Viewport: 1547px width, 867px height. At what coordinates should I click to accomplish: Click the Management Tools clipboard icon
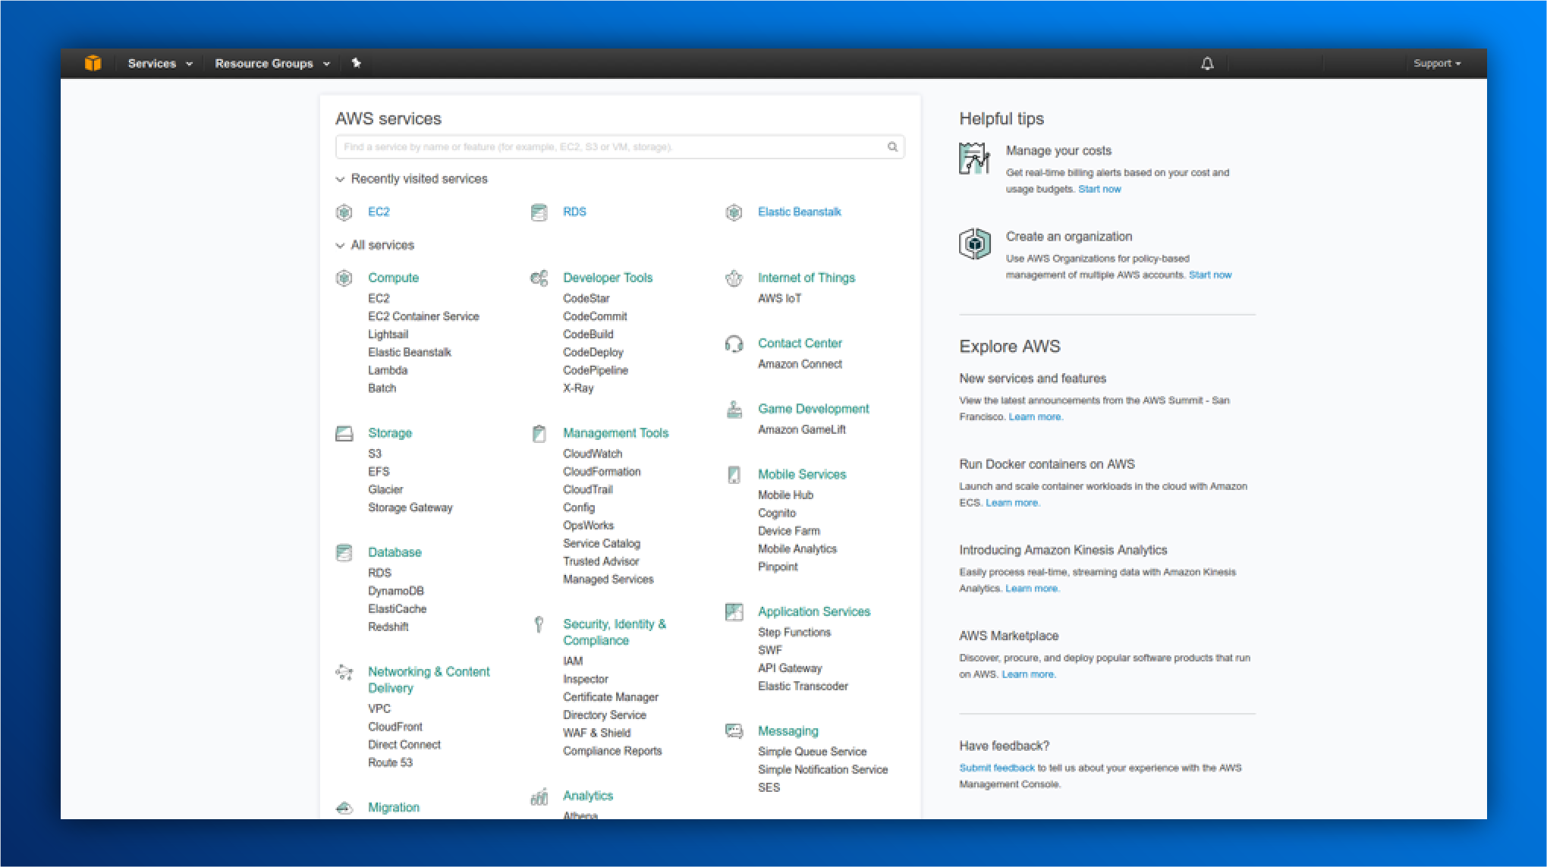539,434
